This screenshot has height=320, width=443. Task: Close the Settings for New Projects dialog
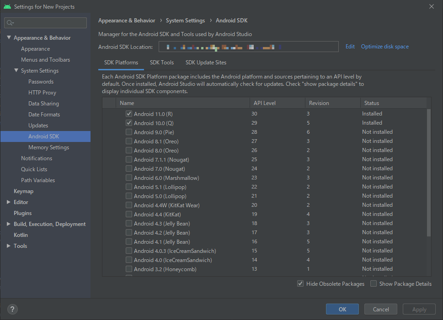pyautogui.click(x=432, y=6)
